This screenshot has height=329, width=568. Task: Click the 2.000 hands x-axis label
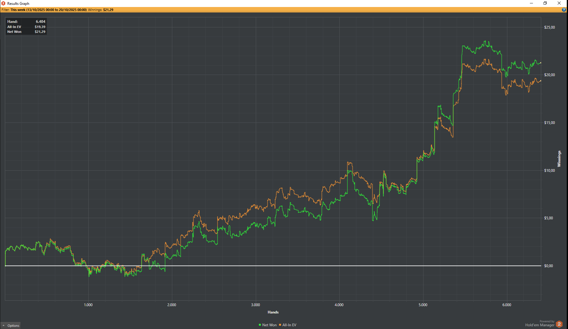pyautogui.click(x=172, y=305)
